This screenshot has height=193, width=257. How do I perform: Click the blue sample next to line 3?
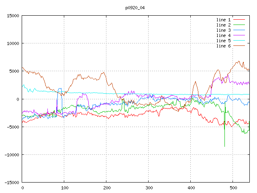point(239,30)
